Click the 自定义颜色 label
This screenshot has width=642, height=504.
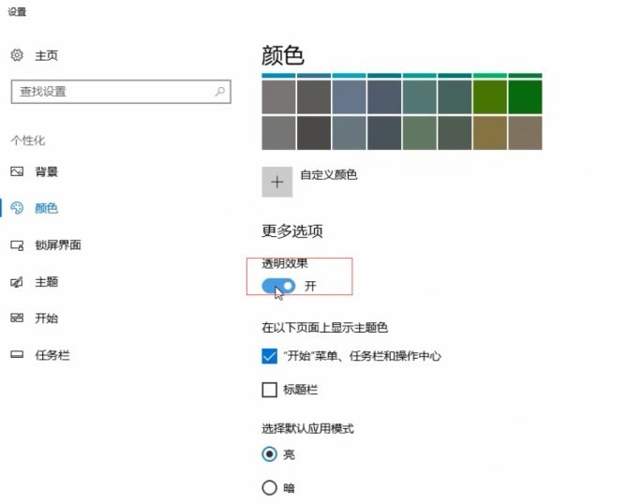pyautogui.click(x=329, y=175)
